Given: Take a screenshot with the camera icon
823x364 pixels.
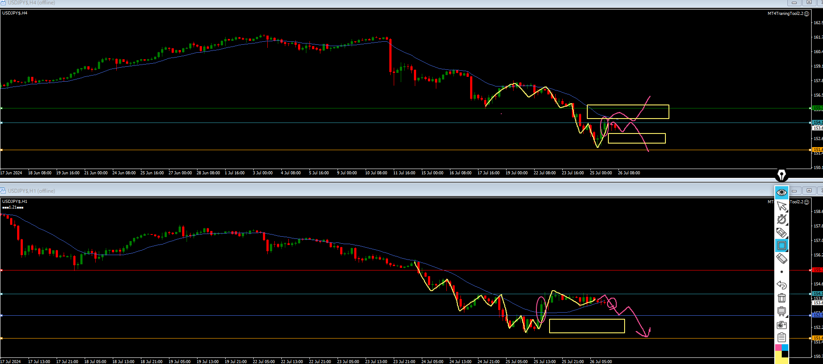Looking at the screenshot, I should click(781, 325).
